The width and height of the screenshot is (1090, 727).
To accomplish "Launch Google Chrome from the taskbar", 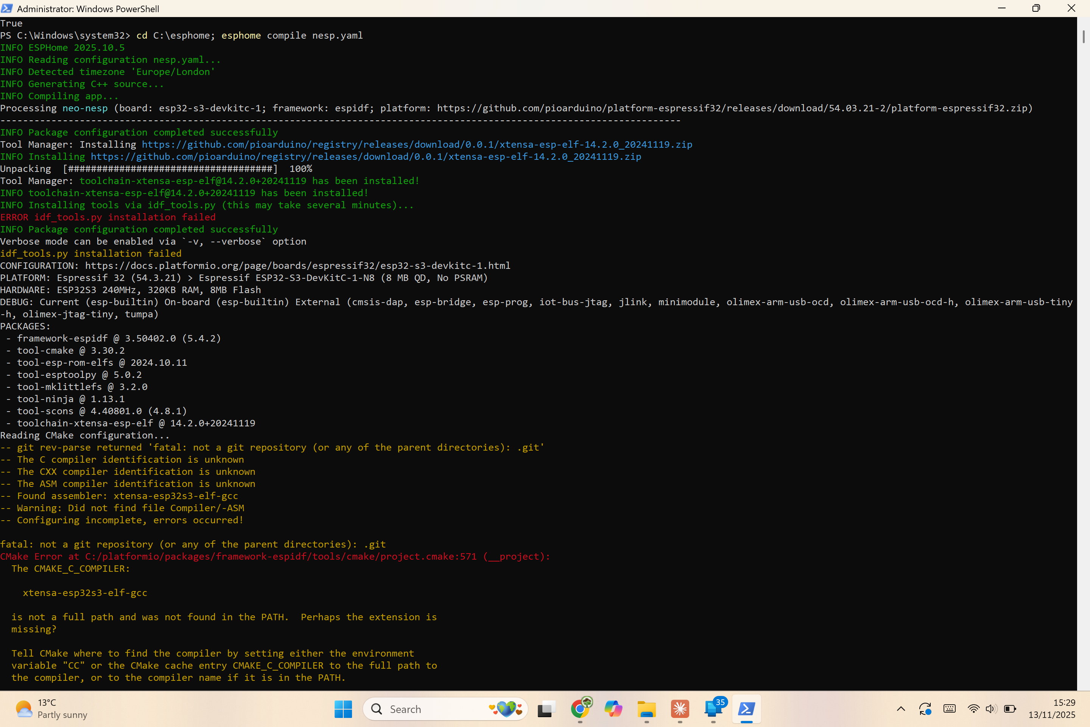I will [580, 709].
